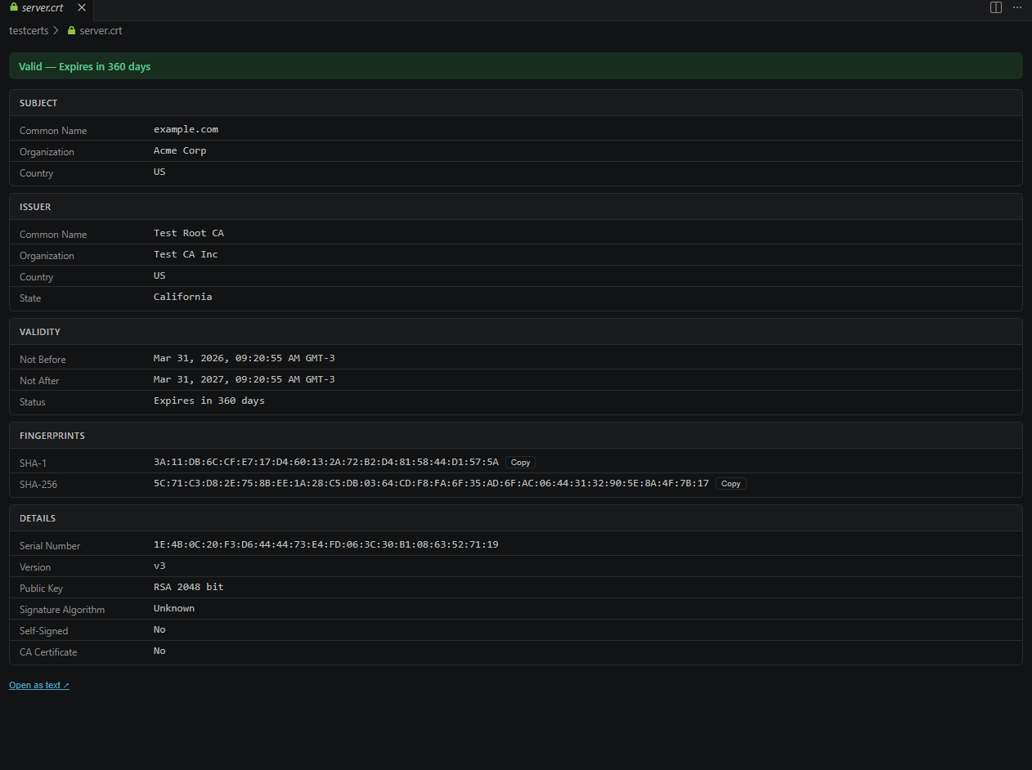Screen dimensions: 1032x770
Task: Click the split editor icon
Action: [x=996, y=7]
